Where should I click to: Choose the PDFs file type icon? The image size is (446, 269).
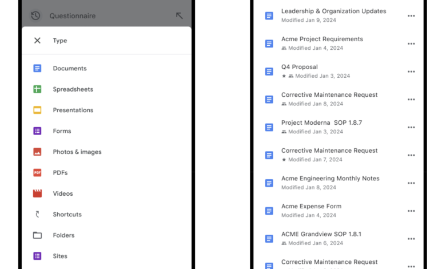tap(37, 172)
